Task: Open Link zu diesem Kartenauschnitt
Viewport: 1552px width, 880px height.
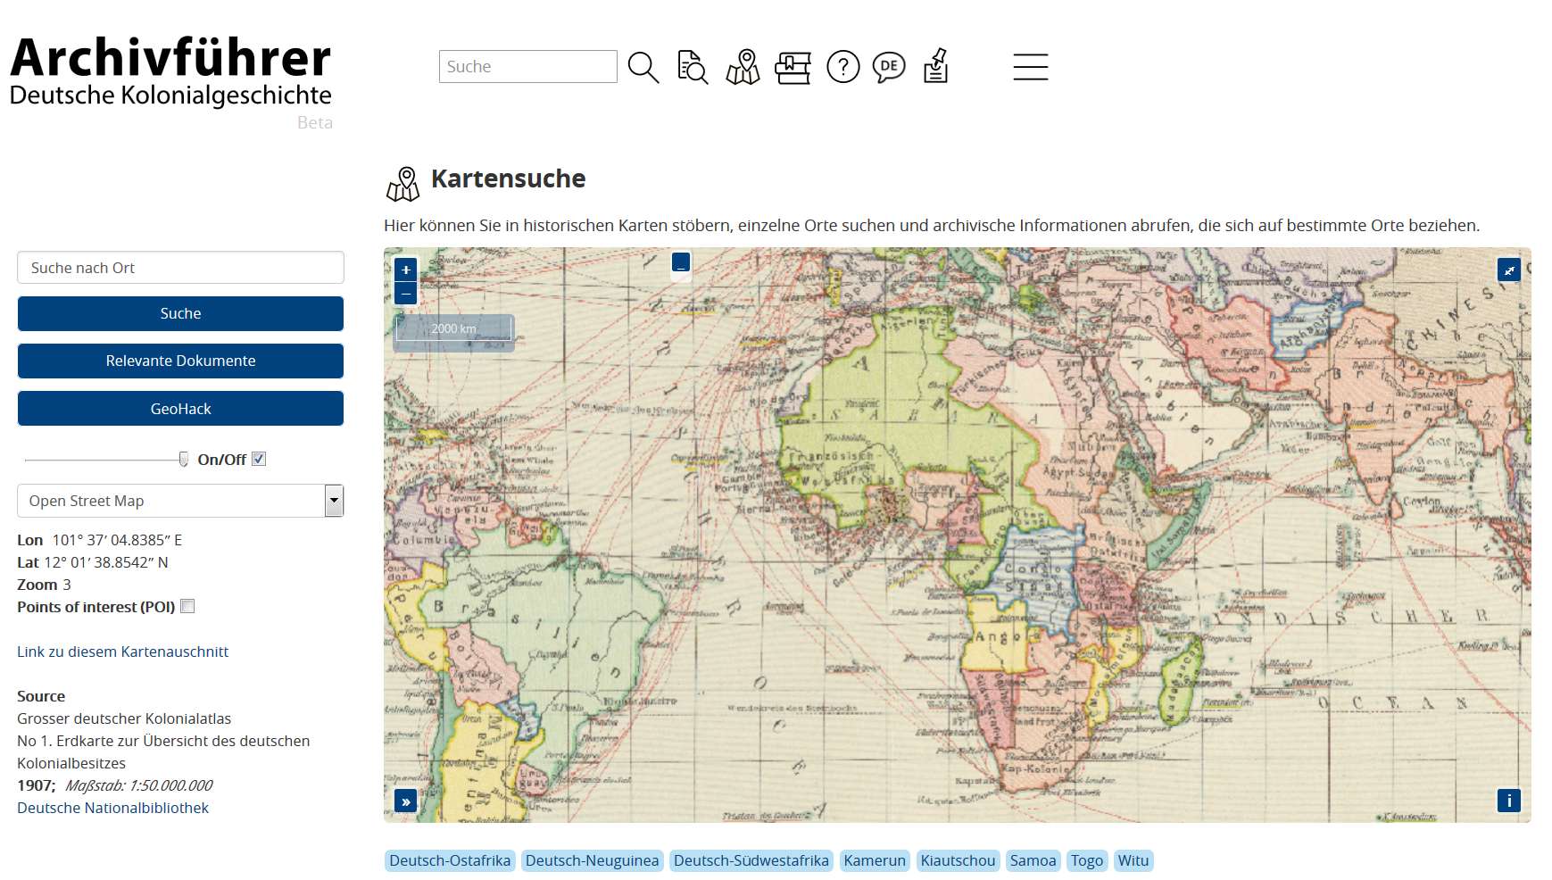Action: click(123, 652)
